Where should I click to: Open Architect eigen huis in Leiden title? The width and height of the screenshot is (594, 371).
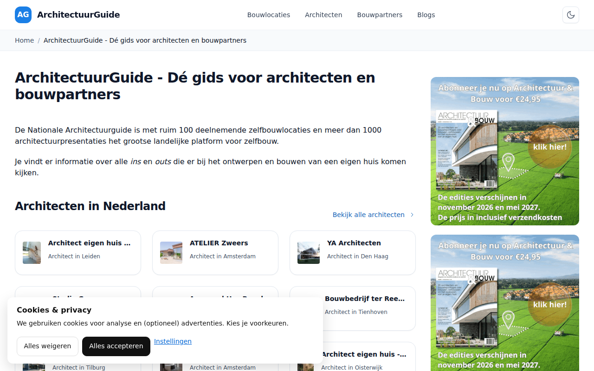[90, 243]
